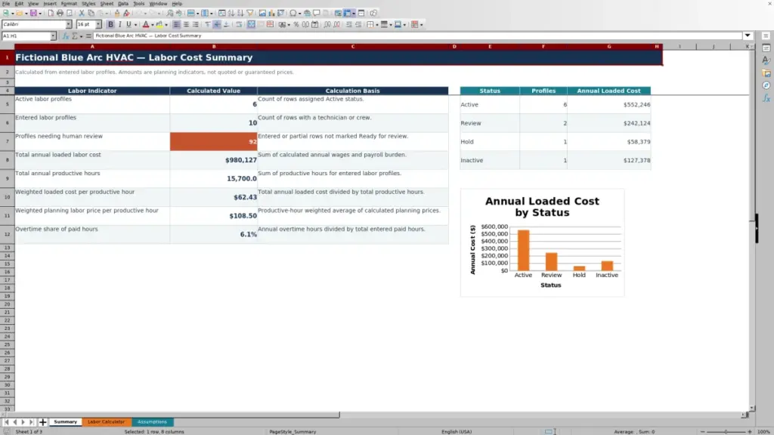Click the zoom slider in status bar

coord(726,431)
